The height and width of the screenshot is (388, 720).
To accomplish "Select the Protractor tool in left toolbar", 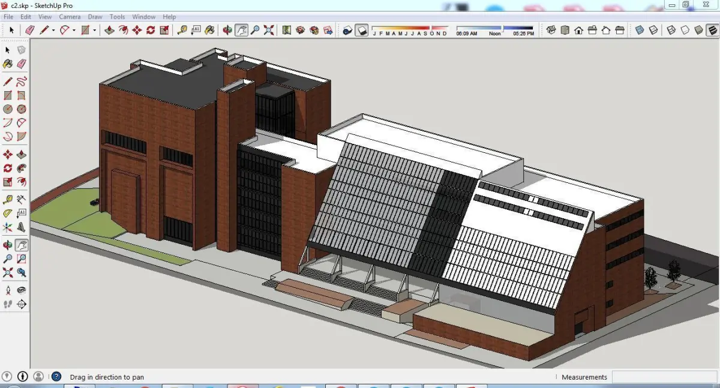I will 8,213.
